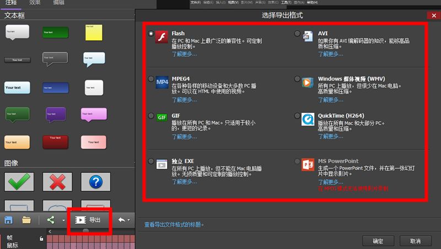Insert the green checkmark image
Viewport: 441px width, 249px height.
[x=19, y=182]
